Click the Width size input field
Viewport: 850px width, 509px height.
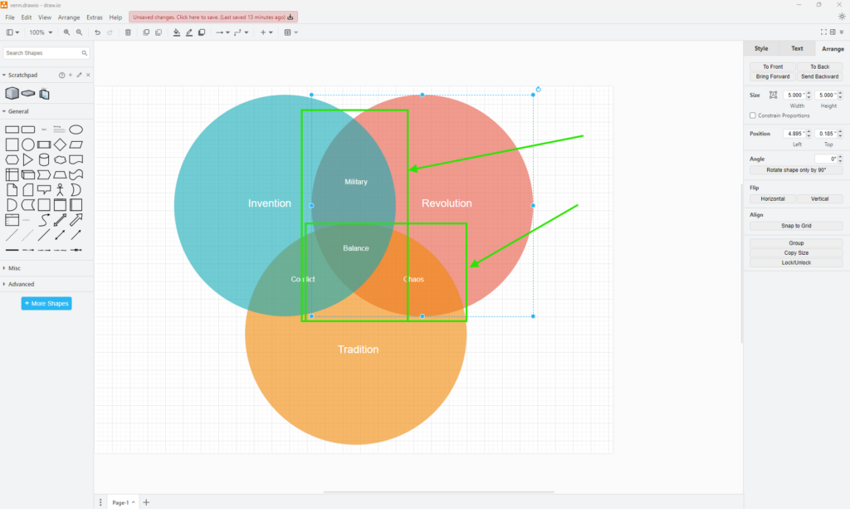pos(794,95)
